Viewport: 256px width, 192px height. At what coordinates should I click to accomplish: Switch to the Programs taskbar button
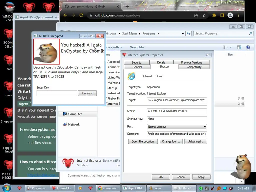[37, 188]
